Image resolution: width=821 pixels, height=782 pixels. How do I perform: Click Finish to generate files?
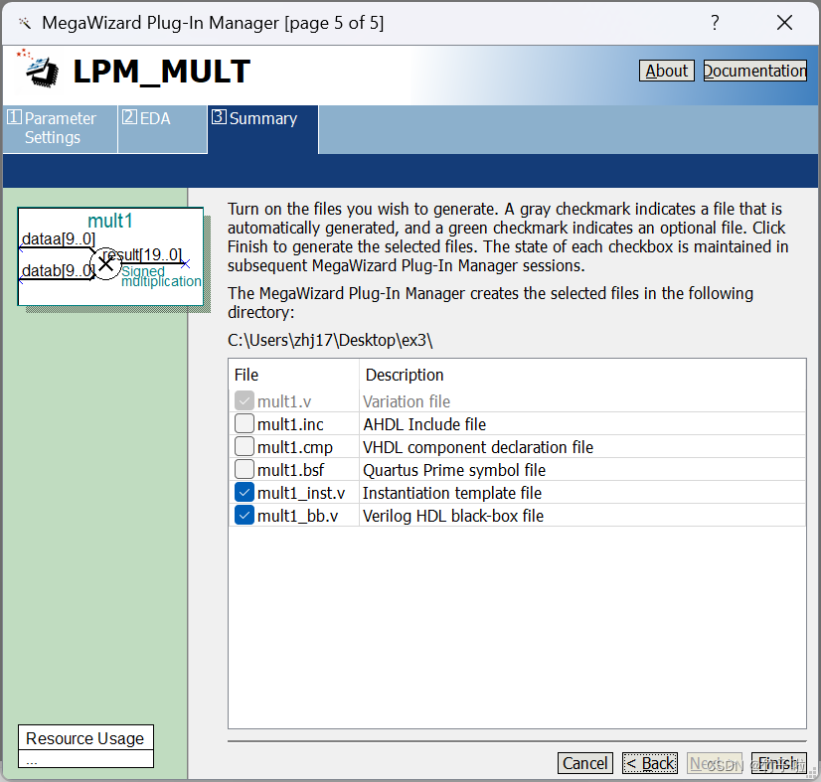coord(778,763)
